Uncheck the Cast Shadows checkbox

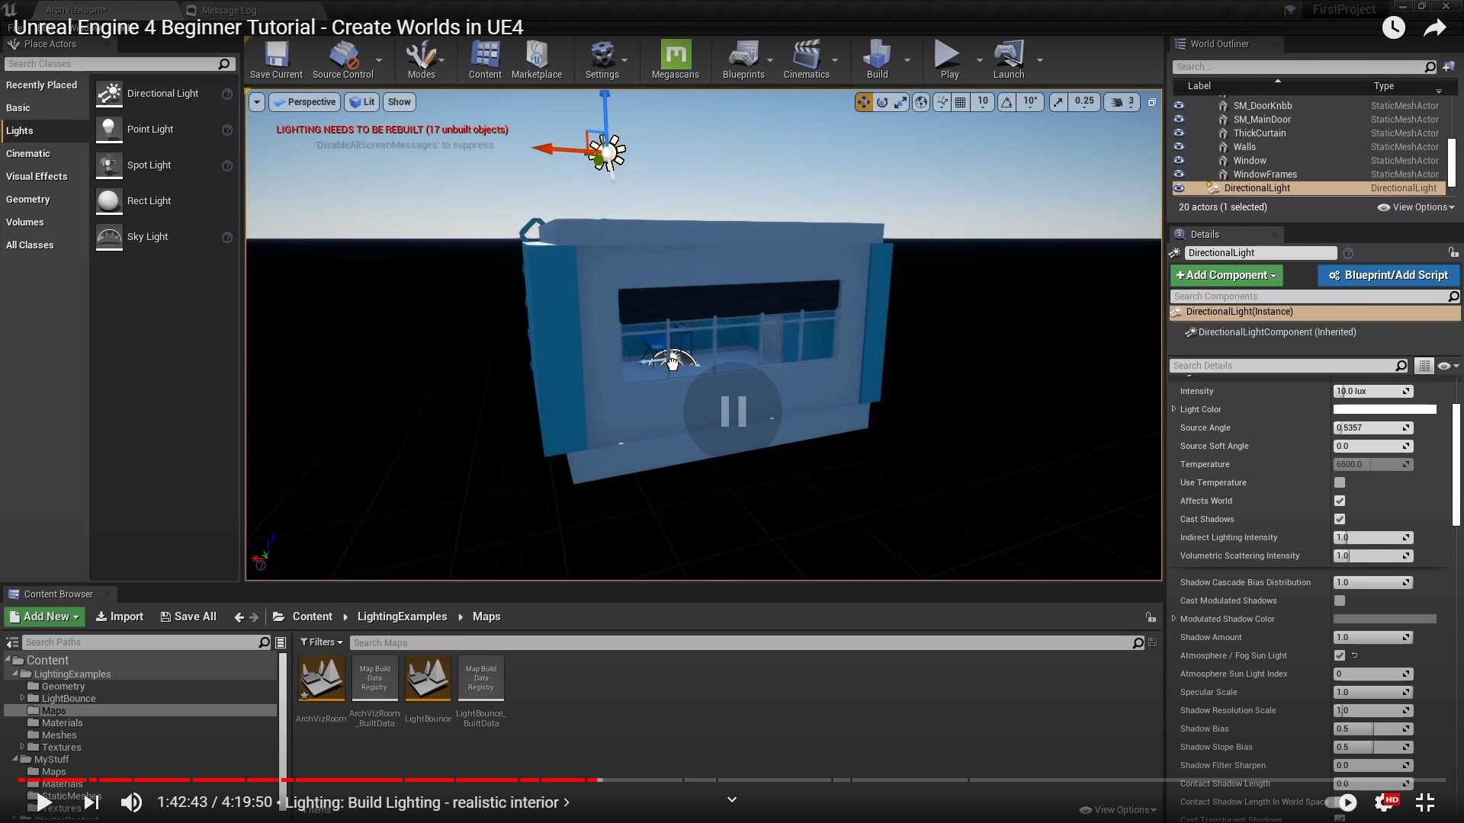tap(1340, 519)
